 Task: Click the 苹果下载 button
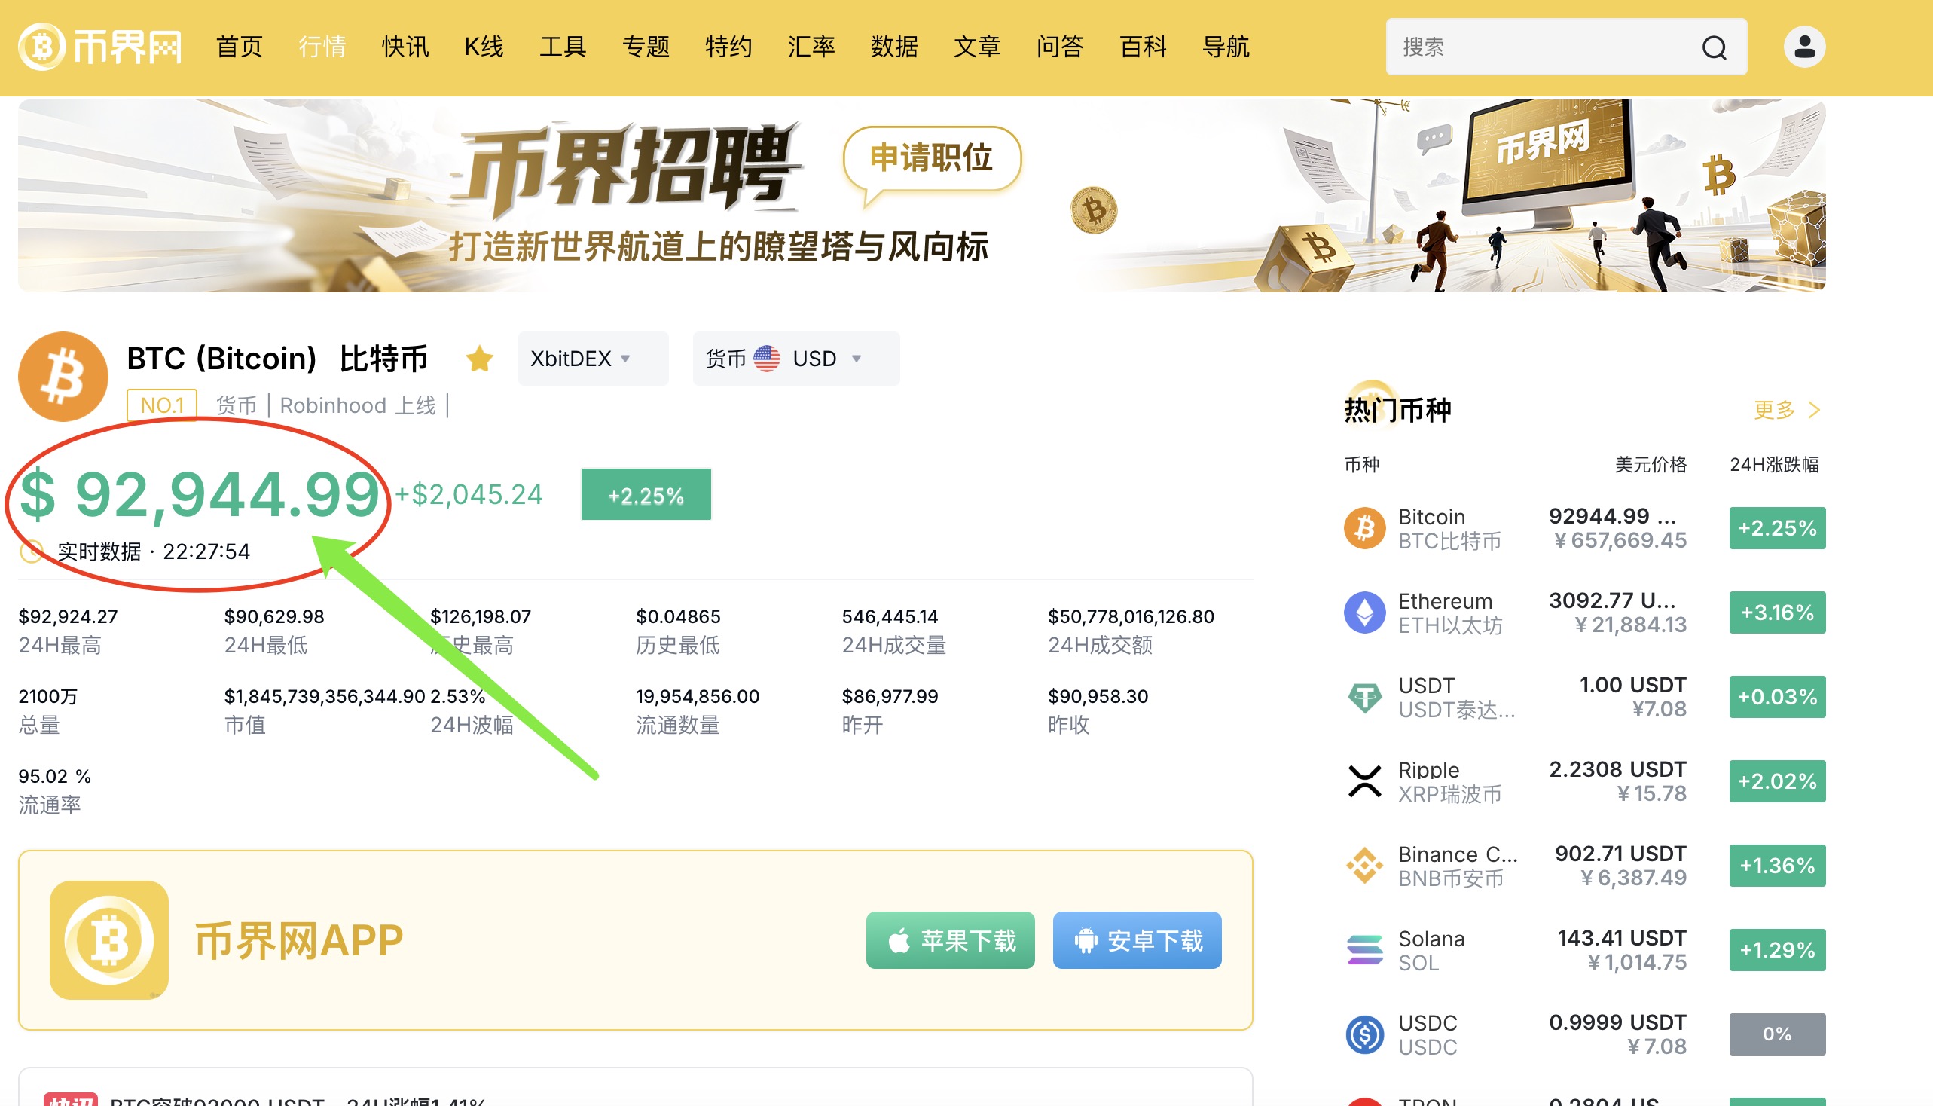pos(949,940)
